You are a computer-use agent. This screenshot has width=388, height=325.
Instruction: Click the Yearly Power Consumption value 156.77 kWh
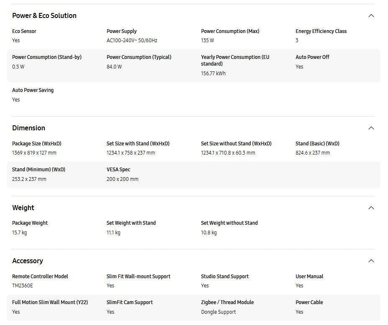click(x=213, y=74)
